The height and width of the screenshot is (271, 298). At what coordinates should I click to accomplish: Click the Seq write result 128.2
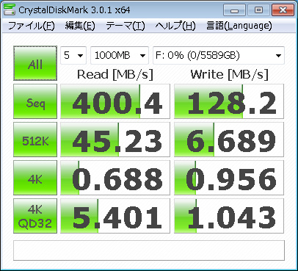pyautogui.click(x=229, y=101)
